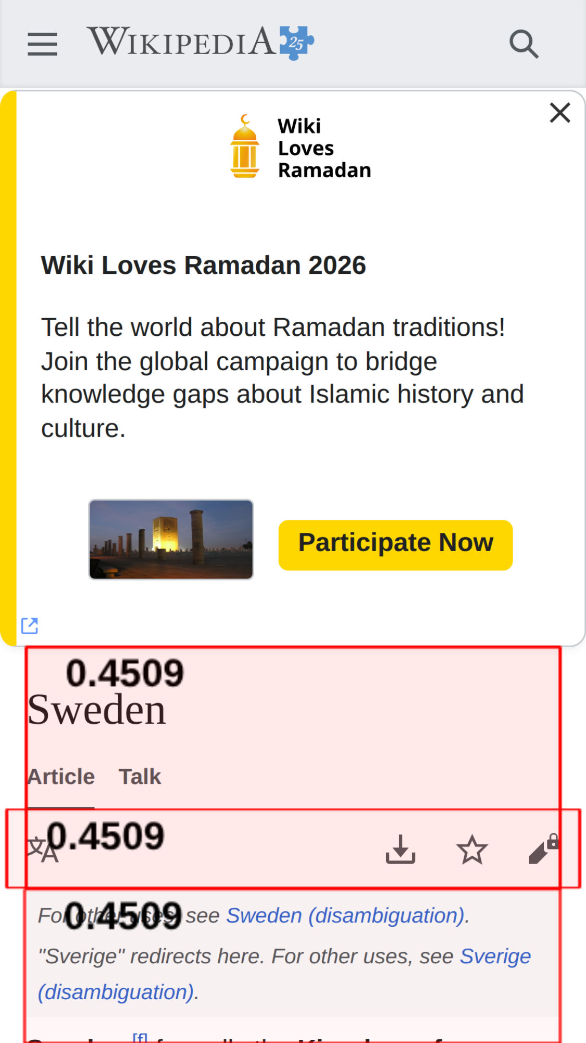The width and height of the screenshot is (586, 1043).
Task: Click the Wiki Loves Ramadan 2026 heading
Action: coord(203,265)
